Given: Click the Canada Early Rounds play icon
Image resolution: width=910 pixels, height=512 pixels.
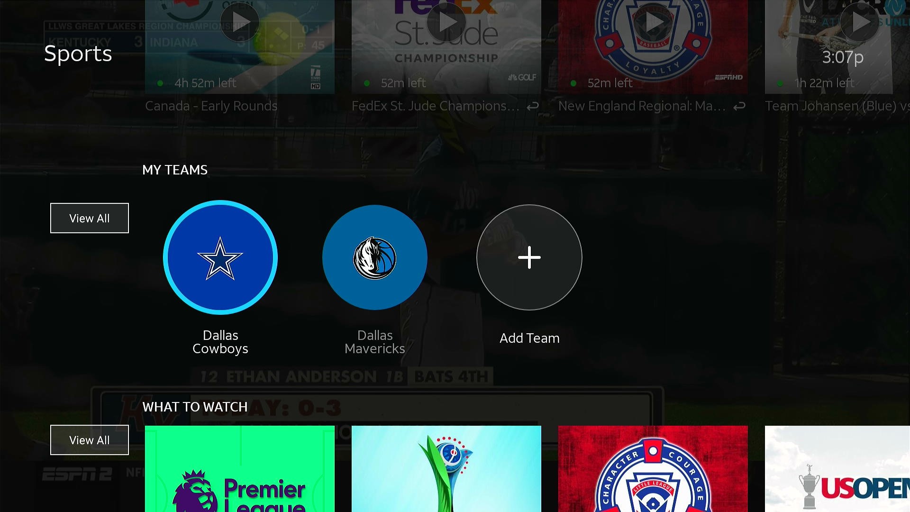Looking at the screenshot, I should tap(239, 21).
